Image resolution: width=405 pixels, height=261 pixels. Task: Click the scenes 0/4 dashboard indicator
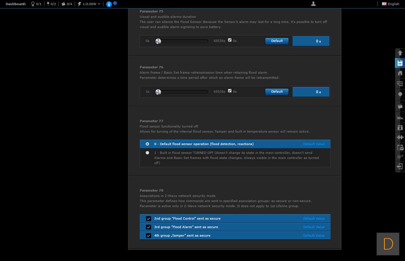[x=67, y=4]
